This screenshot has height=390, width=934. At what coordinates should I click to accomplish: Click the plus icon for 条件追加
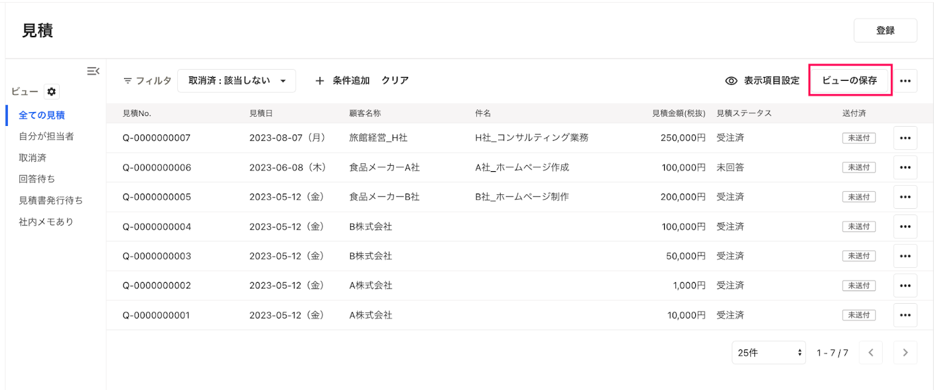pos(320,80)
